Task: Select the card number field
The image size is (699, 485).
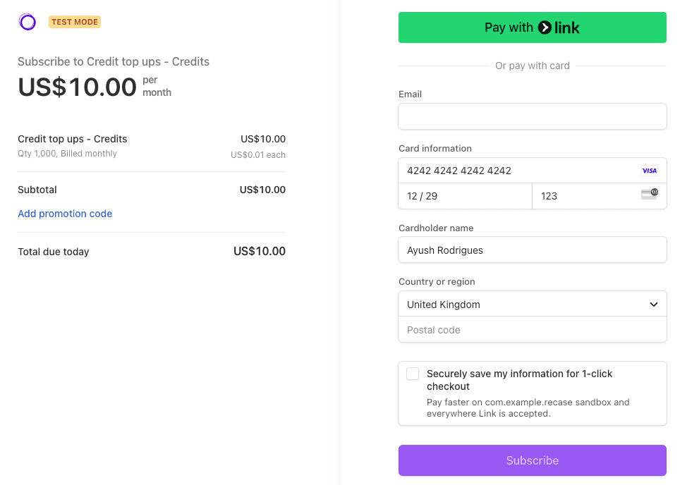Action: coord(533,171)
